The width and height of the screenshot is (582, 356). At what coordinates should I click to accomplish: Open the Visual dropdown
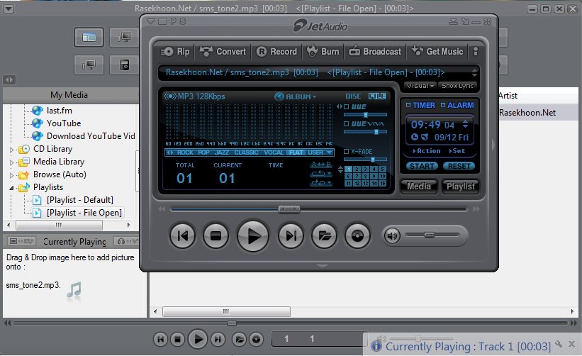point(420,86)
